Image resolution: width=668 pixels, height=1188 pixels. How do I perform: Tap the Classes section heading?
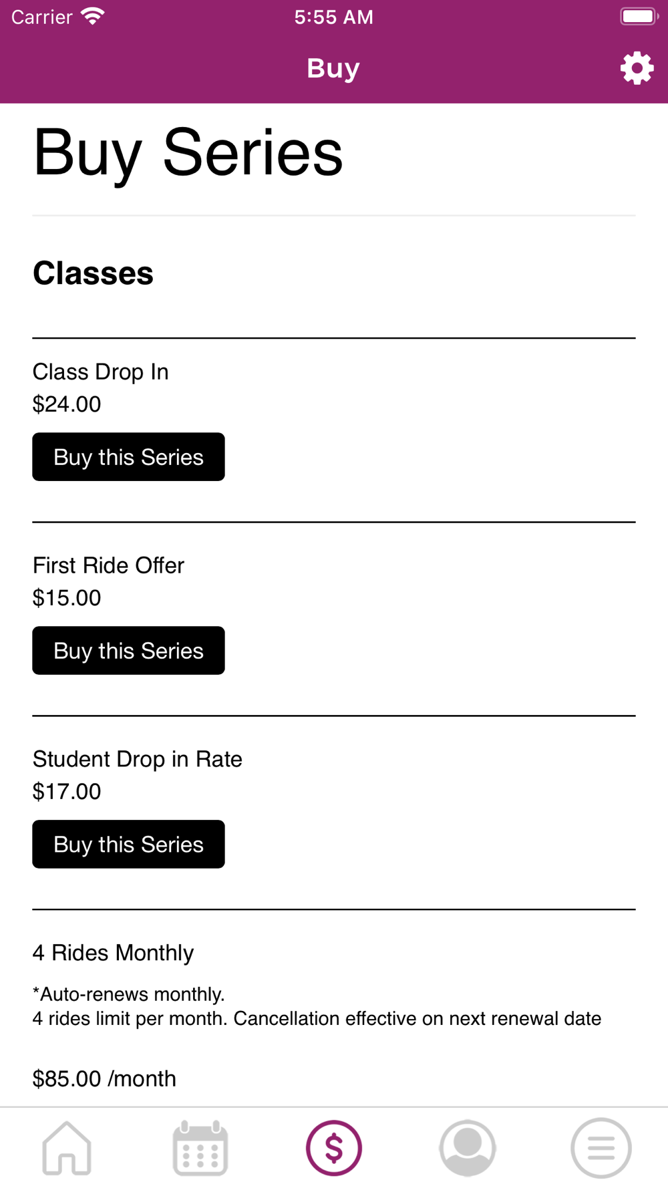tap(94, 273)
